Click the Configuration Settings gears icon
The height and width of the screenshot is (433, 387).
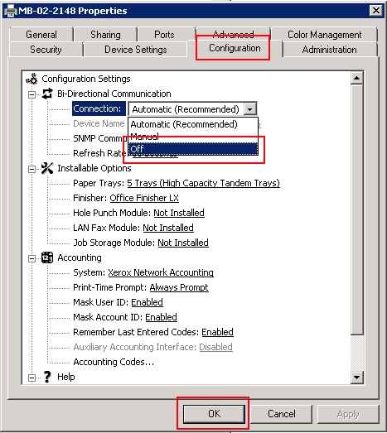[x=31, y=79]
